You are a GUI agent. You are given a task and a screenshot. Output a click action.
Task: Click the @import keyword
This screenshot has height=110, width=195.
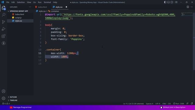pos(50,14)
